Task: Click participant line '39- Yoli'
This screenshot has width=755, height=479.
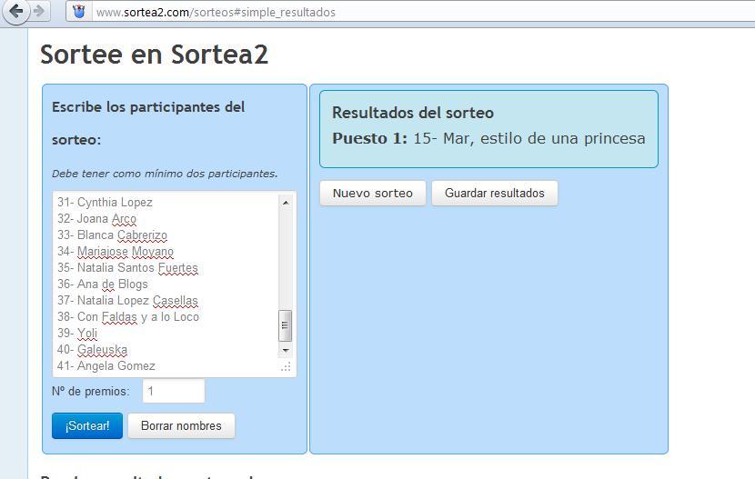Action: (x=77, y=334)
